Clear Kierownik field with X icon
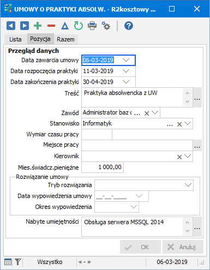This screenshot has height=270, width=210. coord(179,157)
